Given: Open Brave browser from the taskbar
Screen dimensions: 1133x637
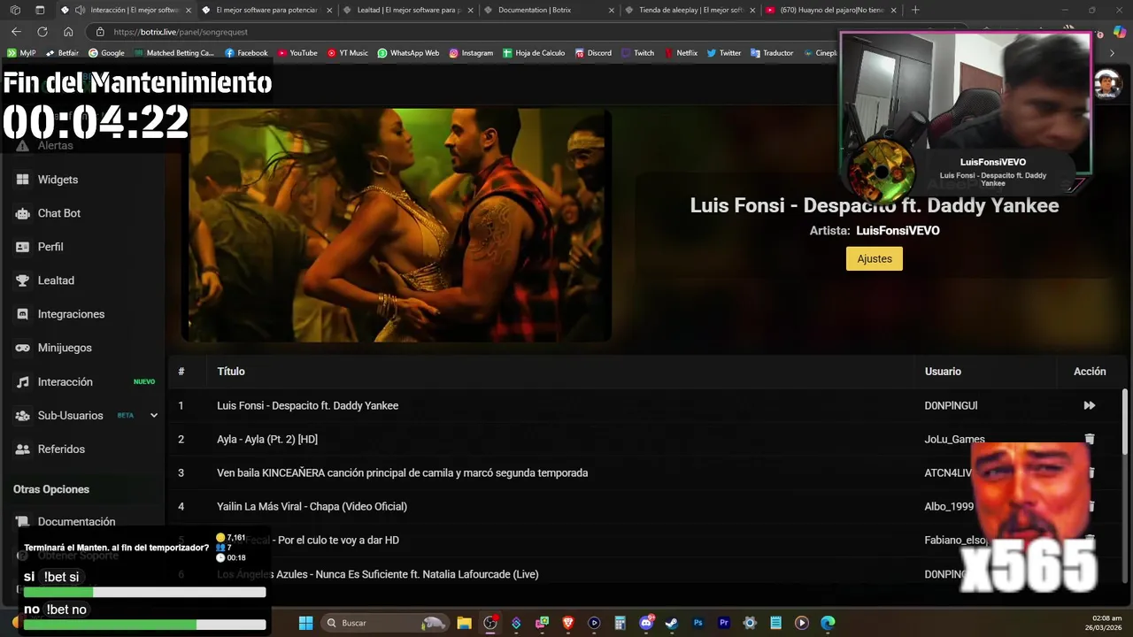Looking at the screenshot, I should pyautogui.click(x=568, y=623).
